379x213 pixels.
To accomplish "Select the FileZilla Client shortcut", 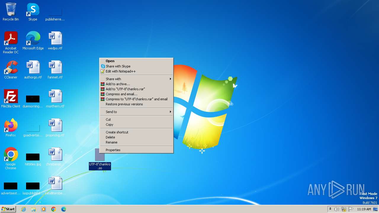I will point(11,99).
